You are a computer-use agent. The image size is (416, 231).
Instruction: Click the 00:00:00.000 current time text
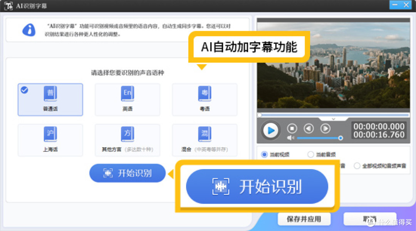(379, 126)
